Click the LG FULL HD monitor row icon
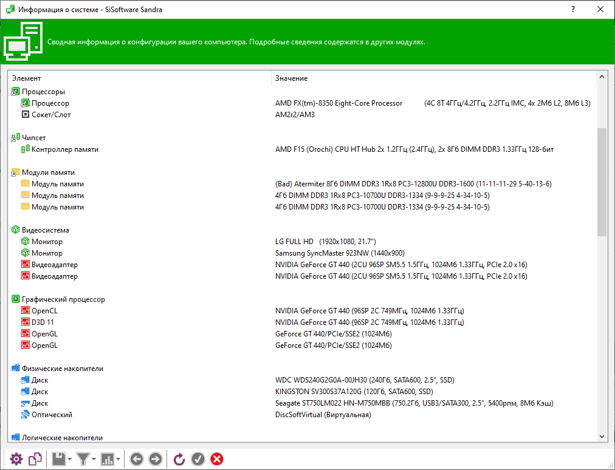The width and height of the screenshot is (615, 470). [x=25, y=242]
